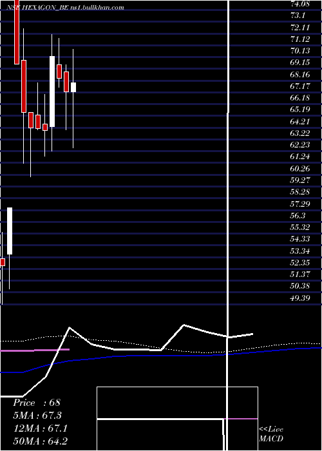This screenshot has width=322, height=451.
Task: Click the 52.35 price axis label
Action: [301, 263]
